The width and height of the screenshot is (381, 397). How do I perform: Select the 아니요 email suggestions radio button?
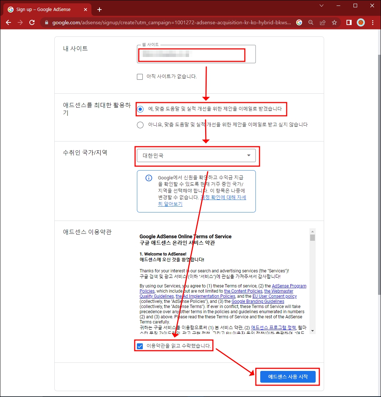tap(140, 125)
